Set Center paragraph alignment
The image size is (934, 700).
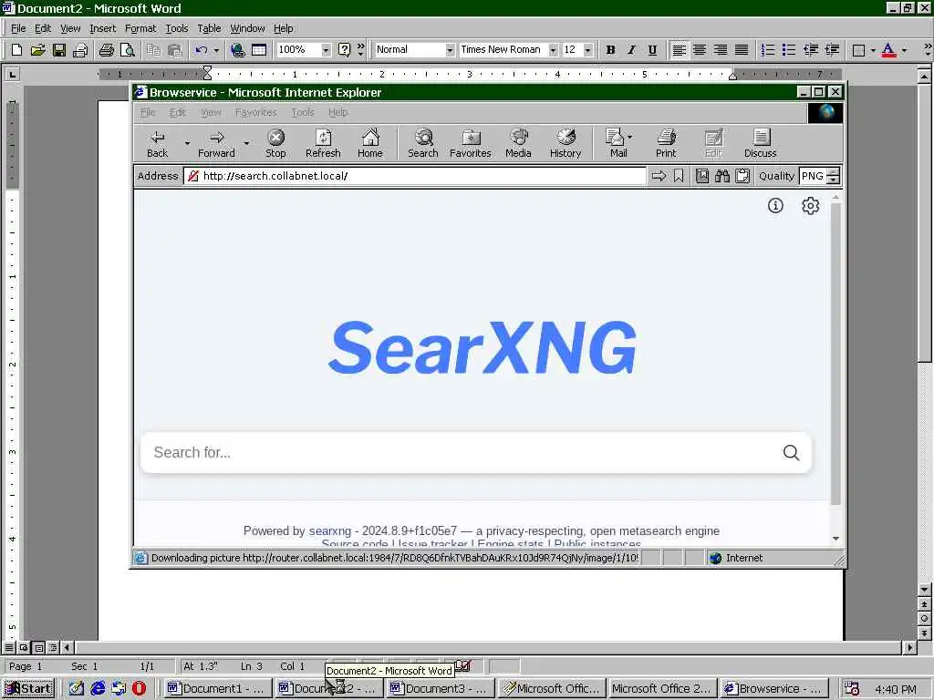[x=700, y=50]
